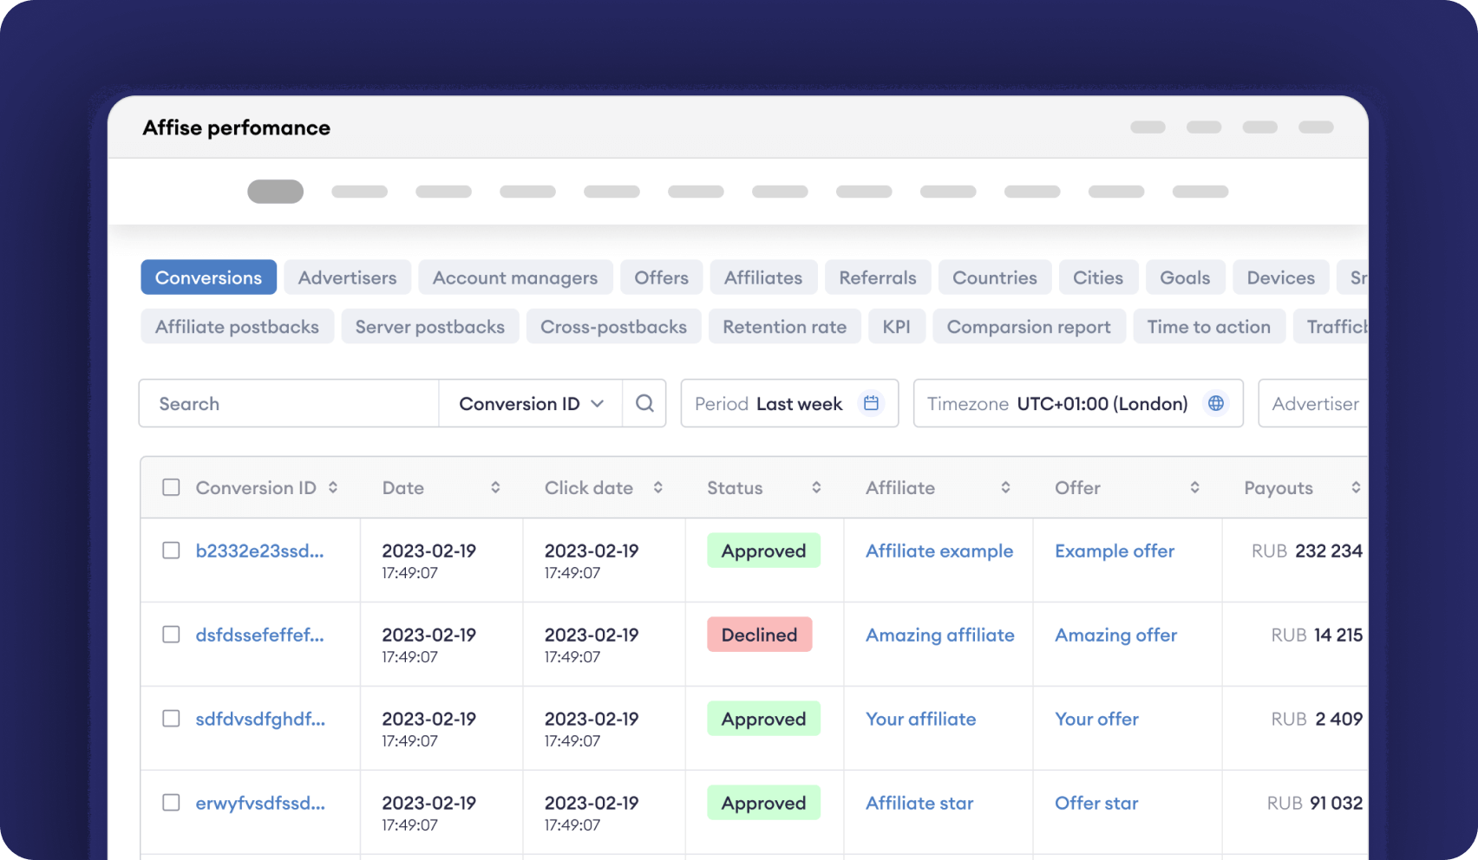1478x860 pixels.
Task: Switch to the KPI tab
Action: (x=896, y=327)
